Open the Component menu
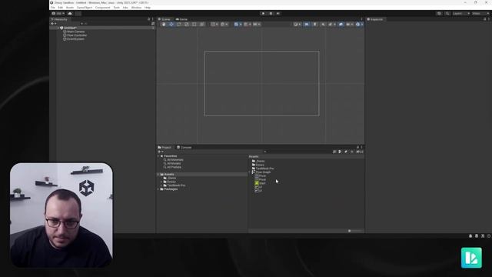 point(102,8)
